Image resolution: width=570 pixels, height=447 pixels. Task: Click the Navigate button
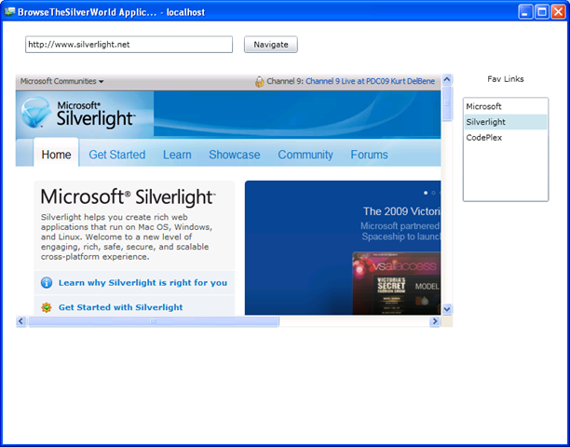271,45
